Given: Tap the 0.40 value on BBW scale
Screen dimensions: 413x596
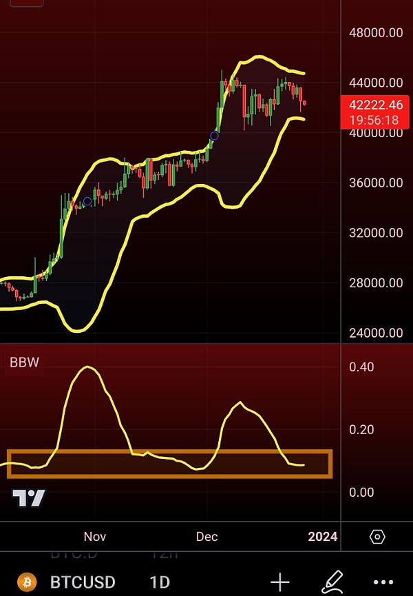Looking at the screenshot, I should pos(361,367).
